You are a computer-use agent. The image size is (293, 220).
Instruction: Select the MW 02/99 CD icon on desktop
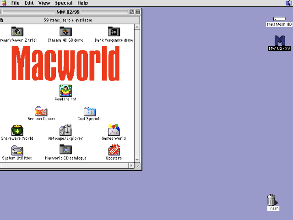pyautogui.click(x=280, y=40)
